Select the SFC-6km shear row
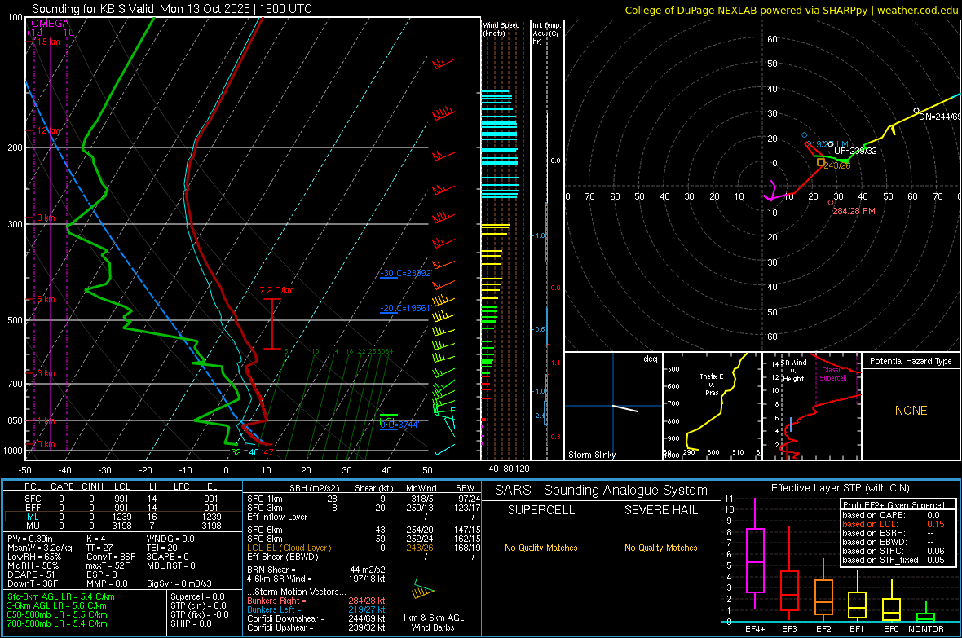962x638 pixels. [x=364, y=530]
